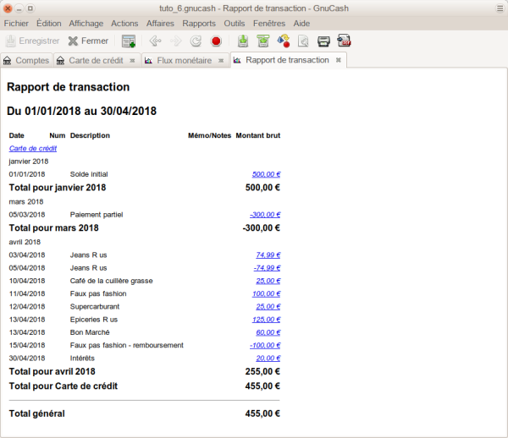This screenshot has height=438, width=508.
Task: Open the Fenêtres menu
Action: click(x=269, y=24)
